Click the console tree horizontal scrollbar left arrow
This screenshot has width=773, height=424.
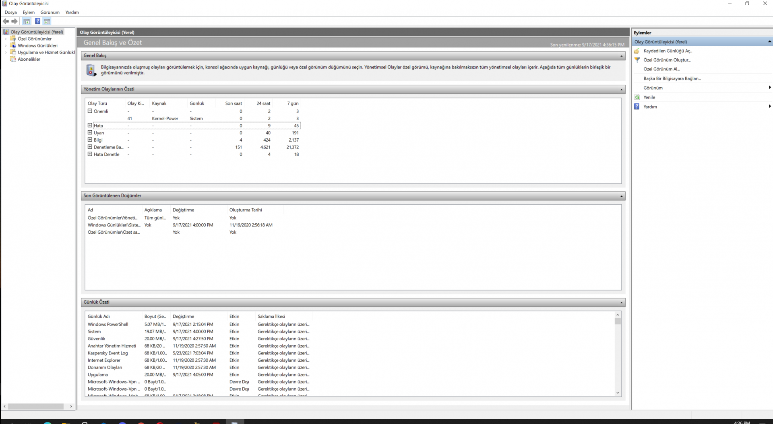click(x=4, y=407)
